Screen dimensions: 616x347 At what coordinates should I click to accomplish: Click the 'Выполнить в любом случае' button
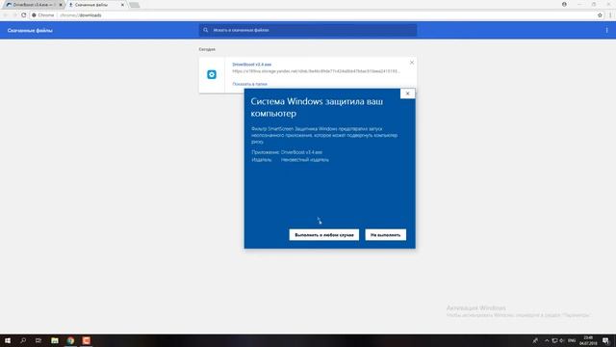[324, 235]
